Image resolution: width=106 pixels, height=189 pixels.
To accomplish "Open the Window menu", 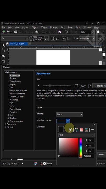I will (x=87, y=27).
